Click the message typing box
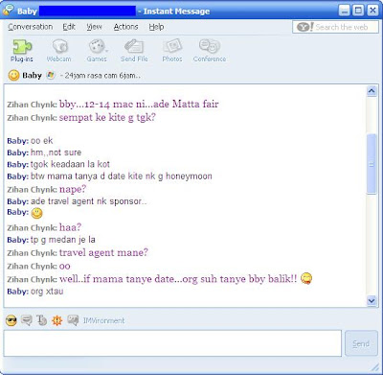Image resolution: width=383 pixels, height=375 pixels. (172, 343)
